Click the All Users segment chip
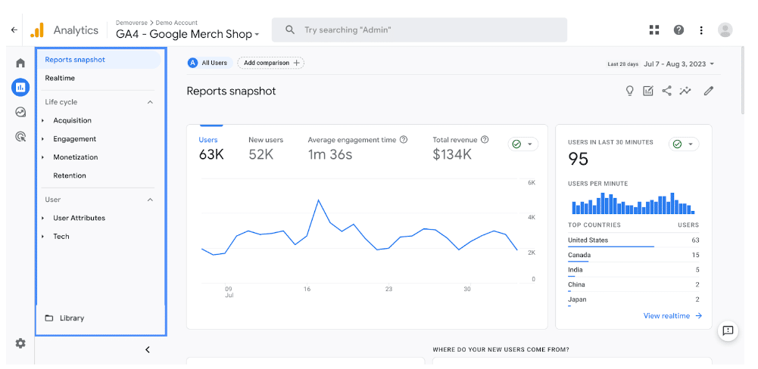This screenshot has width=758, height=369. (x=211, y=63)
